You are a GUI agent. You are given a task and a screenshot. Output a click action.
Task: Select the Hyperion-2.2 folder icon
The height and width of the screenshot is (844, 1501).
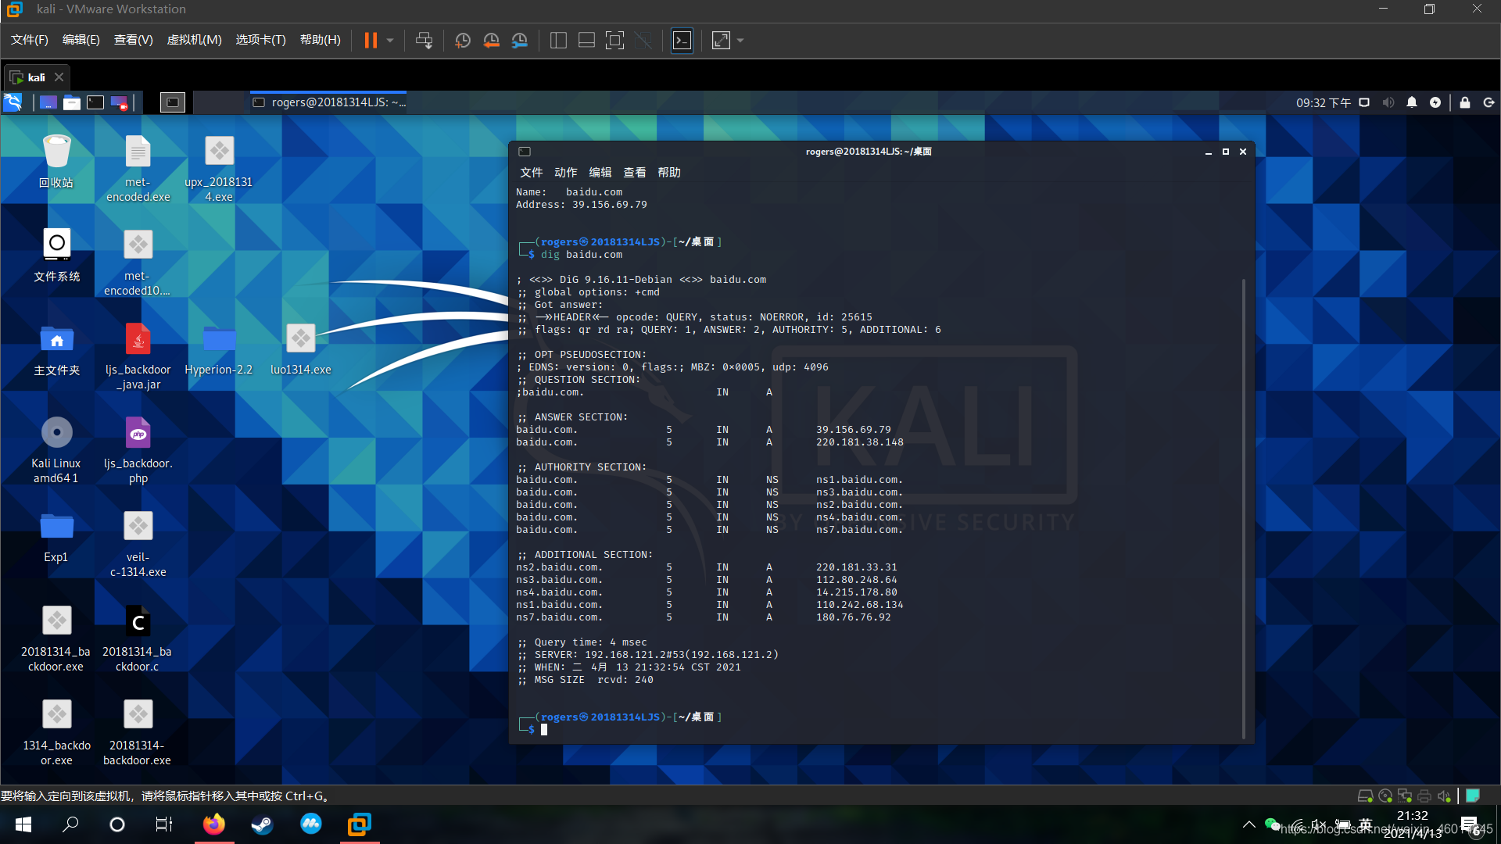pos(219,349)
